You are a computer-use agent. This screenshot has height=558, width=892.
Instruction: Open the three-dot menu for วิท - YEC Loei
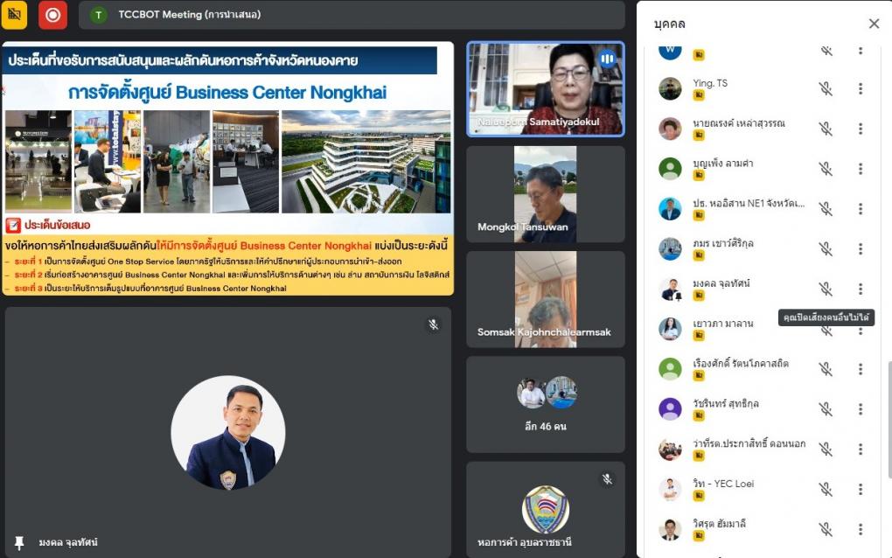point(861,489)
